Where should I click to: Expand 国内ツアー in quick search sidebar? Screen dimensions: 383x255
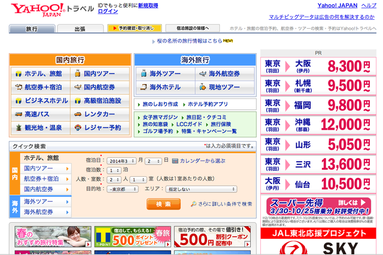pyautogui.click(x=45, y=168)
